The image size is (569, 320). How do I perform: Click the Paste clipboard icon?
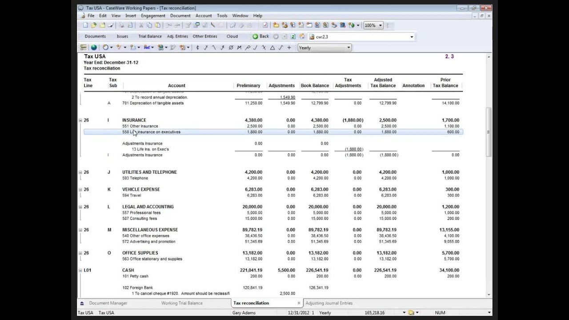pyautogui.click(x=158, y=25)
